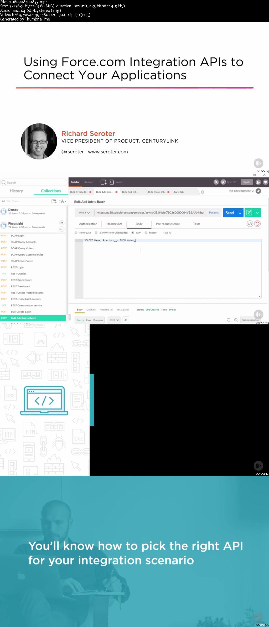Click the request URL input field
Screen dimensions: 269x627
click(150, 213)
